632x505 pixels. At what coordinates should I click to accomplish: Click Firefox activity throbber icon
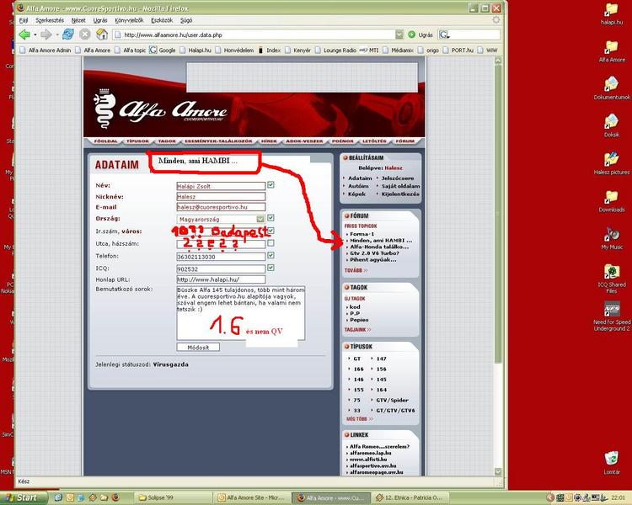click(496, 19)
